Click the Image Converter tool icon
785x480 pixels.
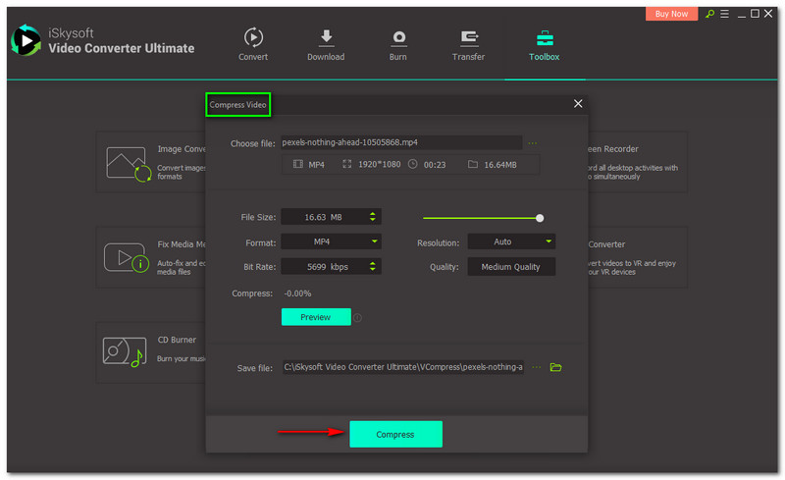[126, 161]
